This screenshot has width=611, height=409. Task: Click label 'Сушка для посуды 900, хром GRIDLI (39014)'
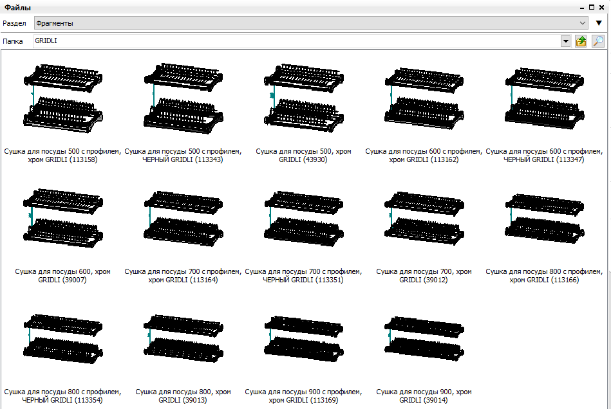pyautogui.click(x=424, y=395)
